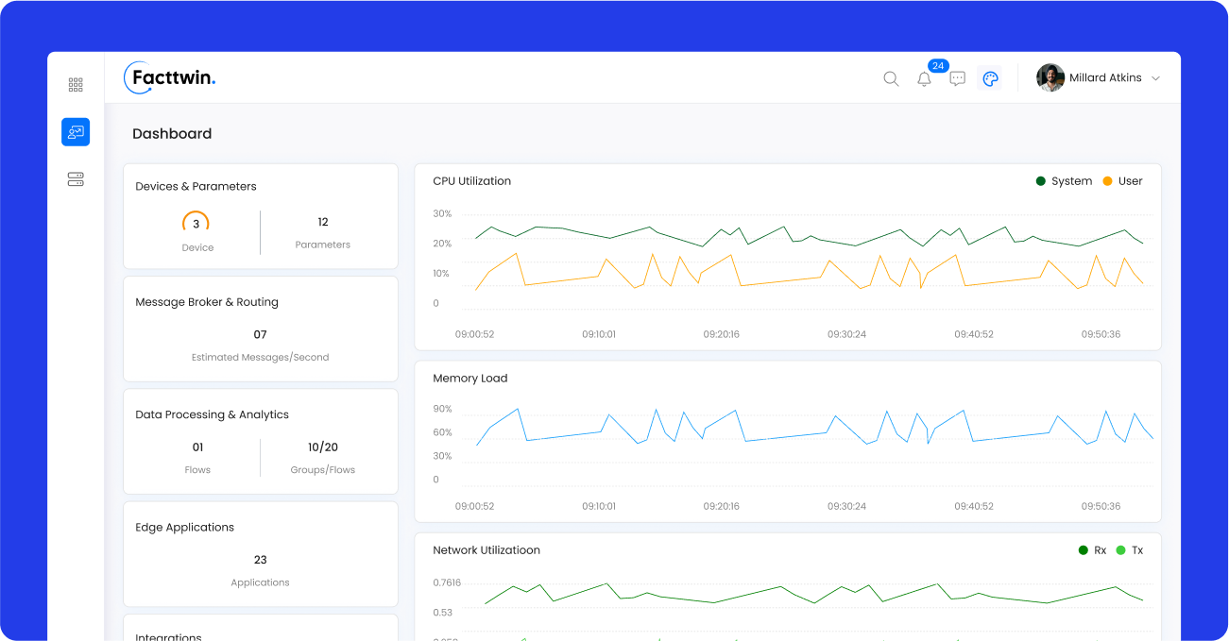Viewport: 1229px width, 641px height.
Task: Toggle the Rx series in Network legend
Action: tap(1092, 550)
